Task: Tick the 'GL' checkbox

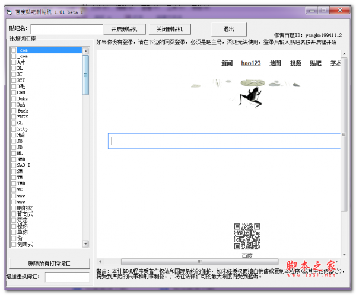Action: pos(14,123)
